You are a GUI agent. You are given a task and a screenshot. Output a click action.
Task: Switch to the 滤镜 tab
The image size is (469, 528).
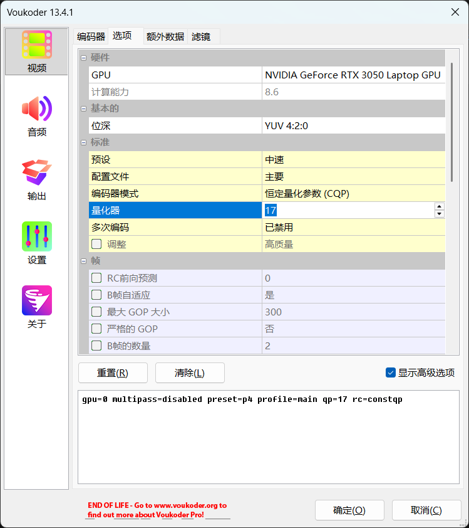tap(201, 36)
